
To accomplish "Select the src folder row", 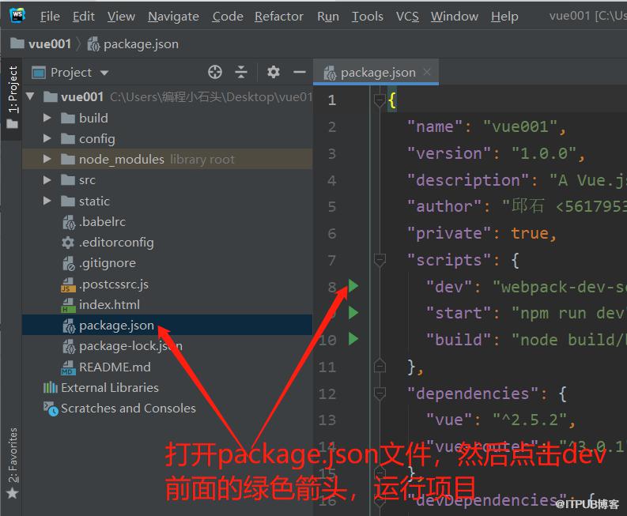I will (167, 180).
